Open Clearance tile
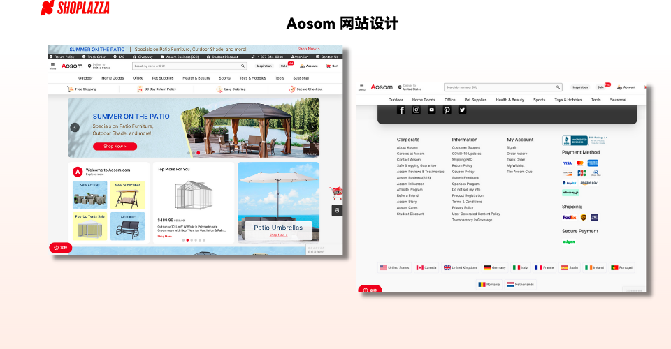 pyautogui.click(x=127, y=226)
